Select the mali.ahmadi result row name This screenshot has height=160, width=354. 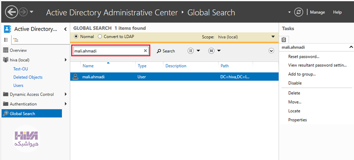click(x=93, y=77)
